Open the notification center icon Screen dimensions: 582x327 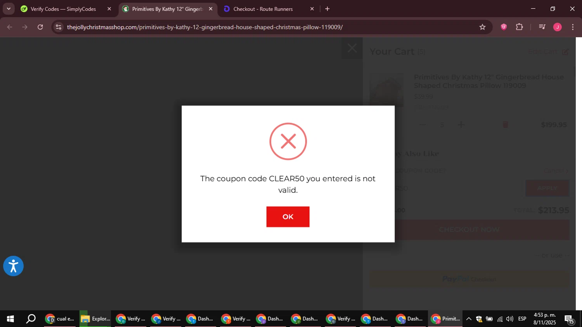(569, 320)
